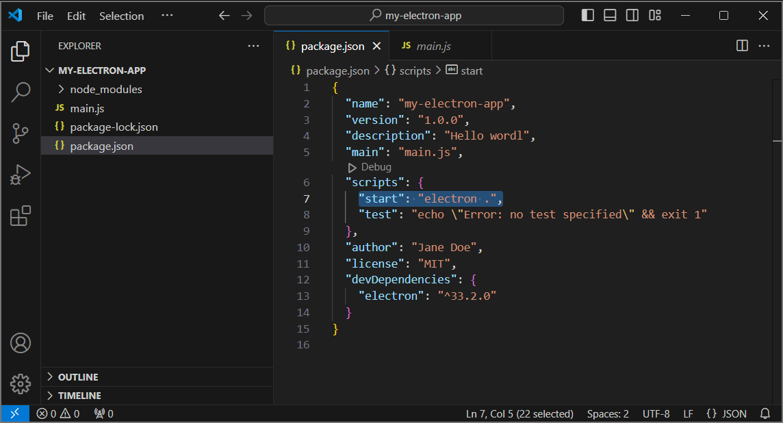This screenshot has width=783, height=423.
Task: Click the "test" script key on line 8
Action: click(378, 214)
